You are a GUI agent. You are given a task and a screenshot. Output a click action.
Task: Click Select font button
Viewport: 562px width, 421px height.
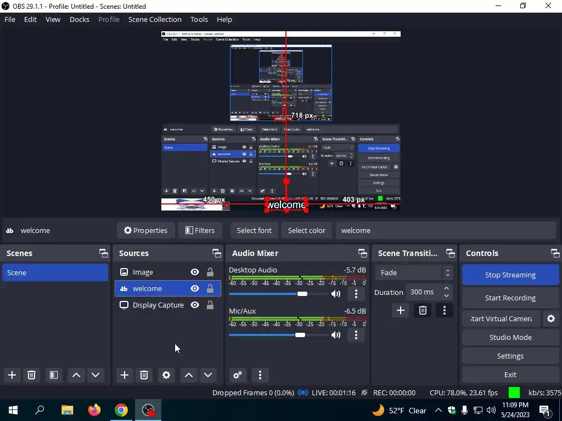point(254,231)
